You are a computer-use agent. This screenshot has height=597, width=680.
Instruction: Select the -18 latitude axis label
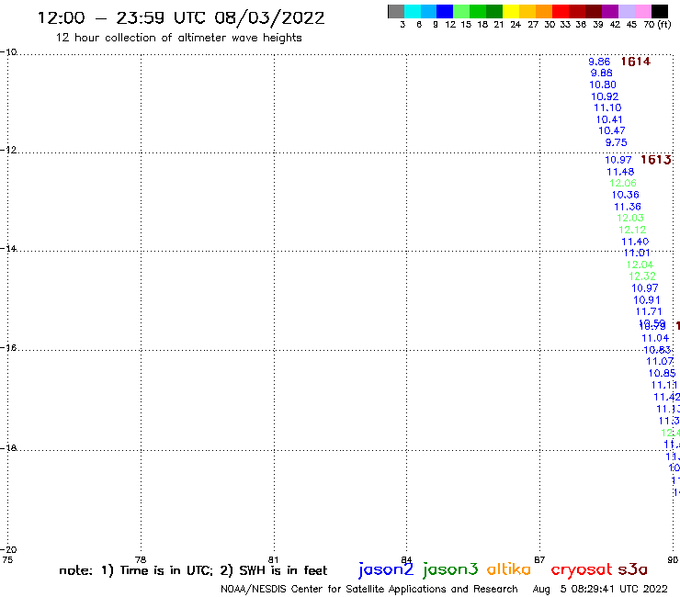click(x=8, y=448)
